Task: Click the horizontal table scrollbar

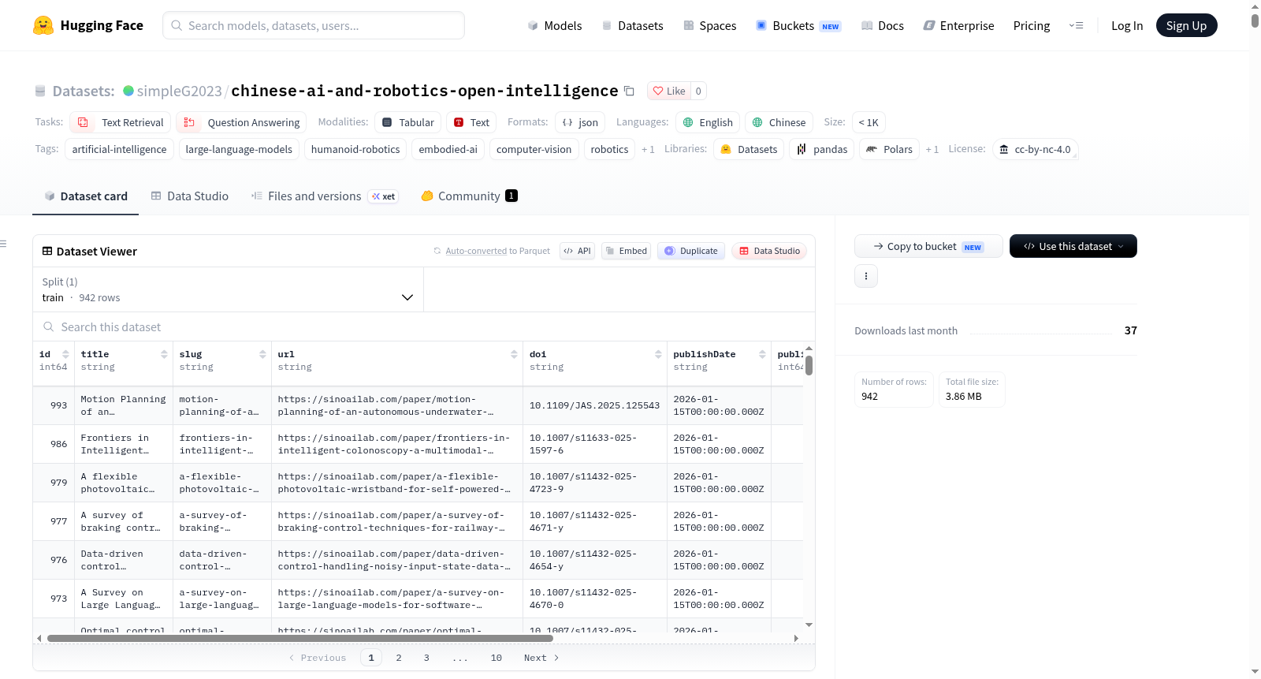Action: point(300,638)
